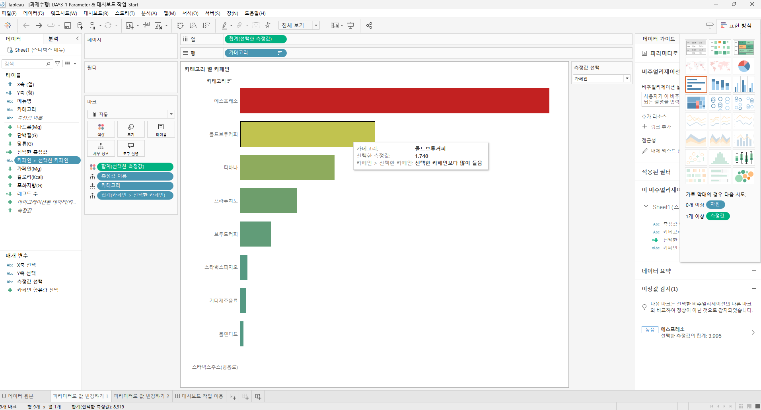Open the highlight pen tool
Image resolution: width=761 pixels, height=410 pixels.
point(225,25)
